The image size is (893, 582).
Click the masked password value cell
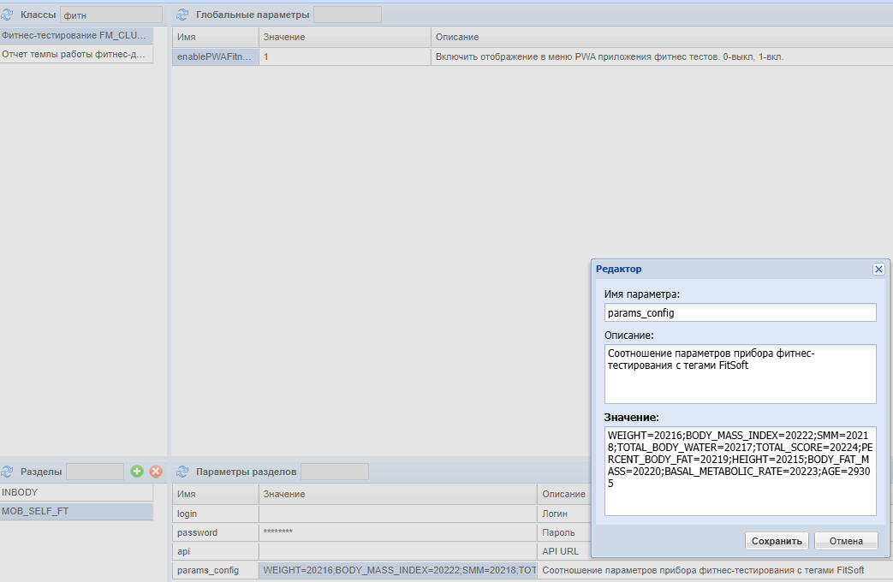(x=397, y=532)
